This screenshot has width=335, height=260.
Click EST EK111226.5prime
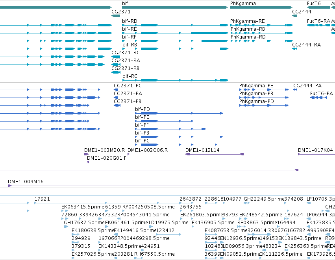click(261, 258)
